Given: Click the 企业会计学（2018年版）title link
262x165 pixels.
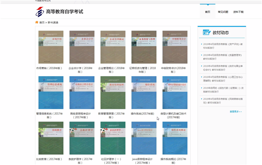Looking at the screenshot, I should [80, 70].
